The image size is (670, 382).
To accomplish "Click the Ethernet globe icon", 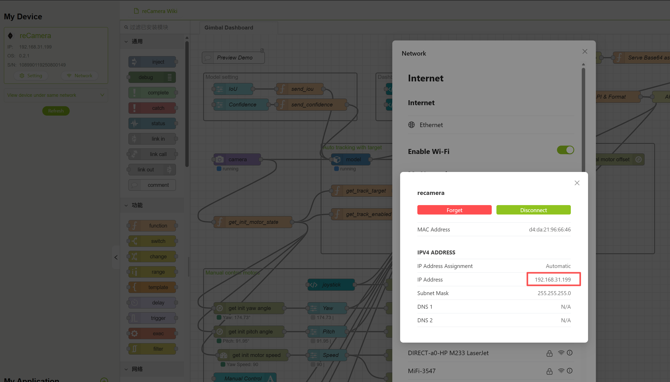I will tap(411, 125).
